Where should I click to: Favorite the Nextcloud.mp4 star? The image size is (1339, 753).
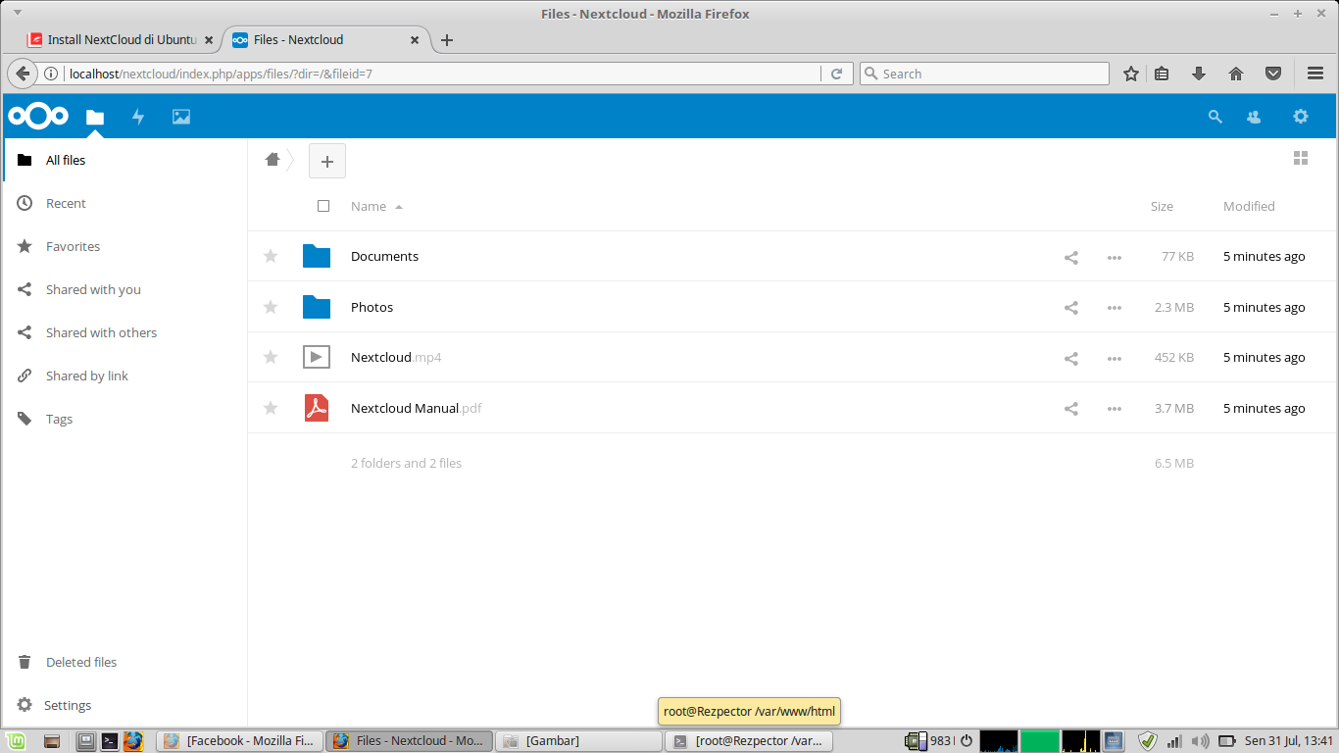[x=271, y=357]
